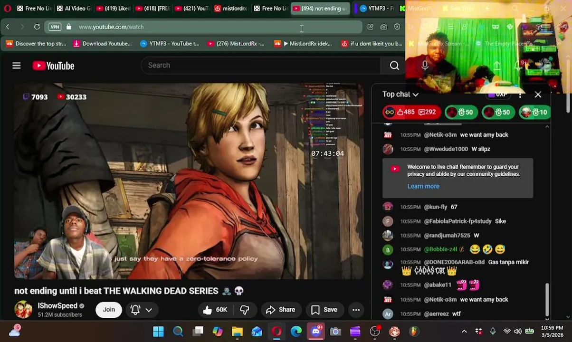This screenshot has width=572, height=342.
Task: Switch to the mistlordrx tab
Action: click(x=231, y=8)
